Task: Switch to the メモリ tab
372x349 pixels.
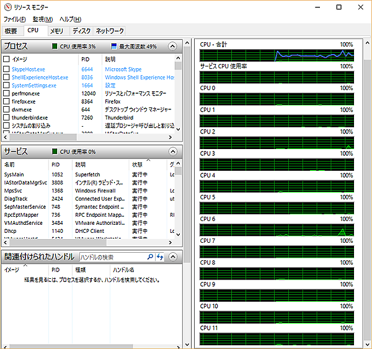Action: (x=56, y=30)
